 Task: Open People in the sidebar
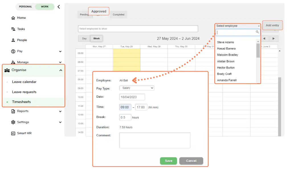pos(22,40)
